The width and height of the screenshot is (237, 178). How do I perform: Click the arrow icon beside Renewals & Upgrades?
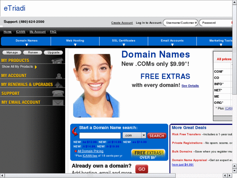point(59,85)
